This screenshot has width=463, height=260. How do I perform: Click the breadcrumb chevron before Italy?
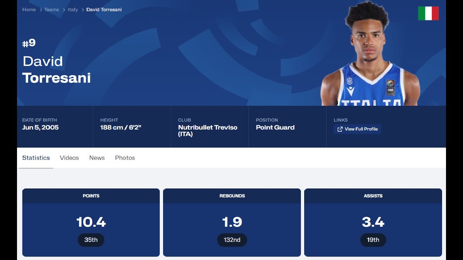pyautogui.click(x=64, y=10)
